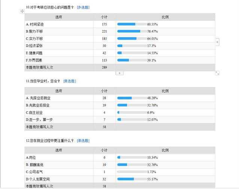Select the 比例 header in question 12 table
This screenshot has width=239, height=189.
pos(165,150)
